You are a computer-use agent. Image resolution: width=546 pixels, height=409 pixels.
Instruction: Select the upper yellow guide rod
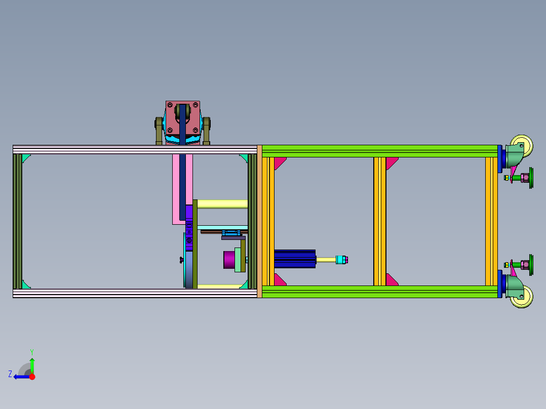point(222,204)
